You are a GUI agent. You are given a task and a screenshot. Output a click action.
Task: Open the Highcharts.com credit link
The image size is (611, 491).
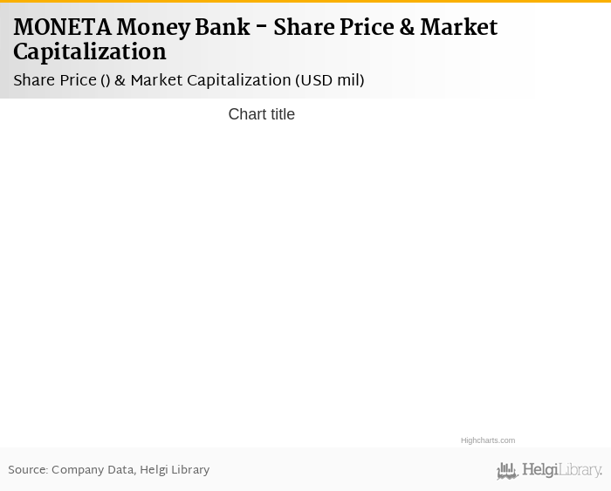(487, 440)
